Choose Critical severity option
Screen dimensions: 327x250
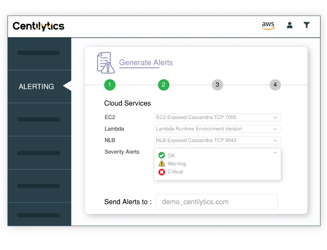coord(175,172)
